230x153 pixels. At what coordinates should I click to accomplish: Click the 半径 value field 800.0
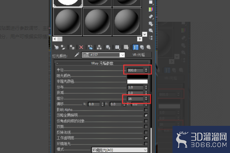(135, 70)
